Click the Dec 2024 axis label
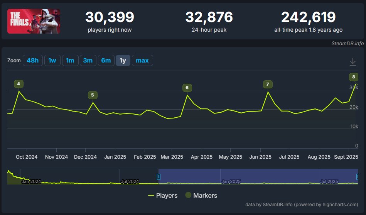 pos(86,157)
